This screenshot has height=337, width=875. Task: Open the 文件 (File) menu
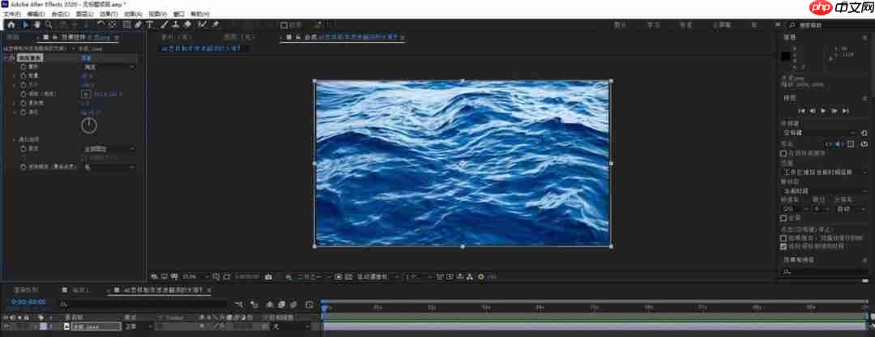12,14
